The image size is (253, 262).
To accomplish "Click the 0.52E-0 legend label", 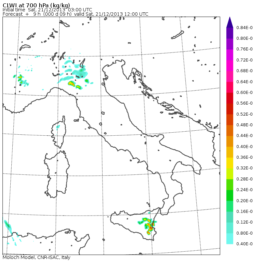I will [x=244, y=114].
